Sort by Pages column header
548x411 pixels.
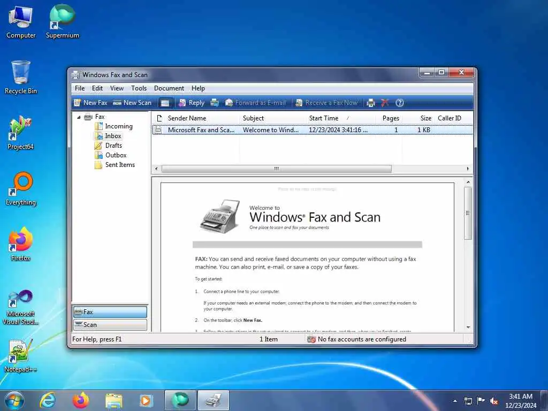click(x=389, y=118)
